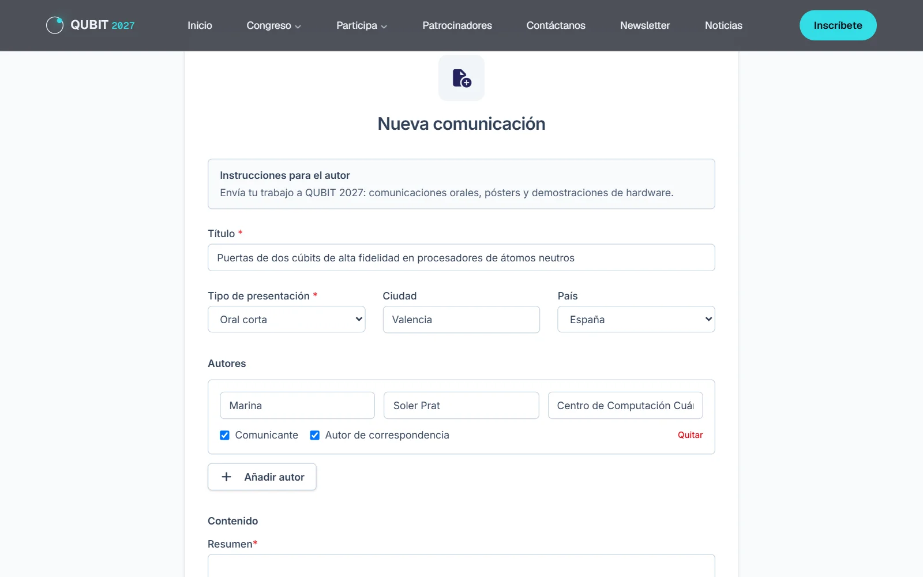Click the QUBIT 2027 logo icon

tap(55, 25)
